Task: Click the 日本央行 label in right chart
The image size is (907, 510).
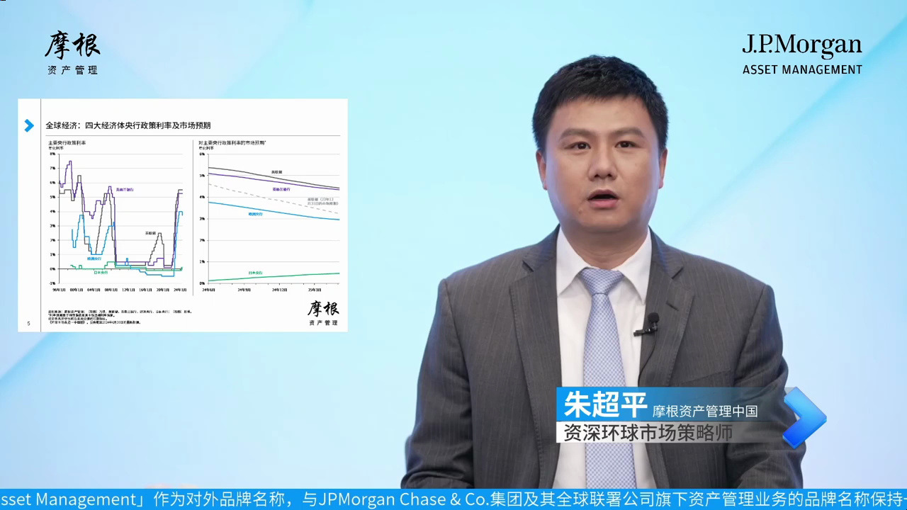Action: click(256, 273)
